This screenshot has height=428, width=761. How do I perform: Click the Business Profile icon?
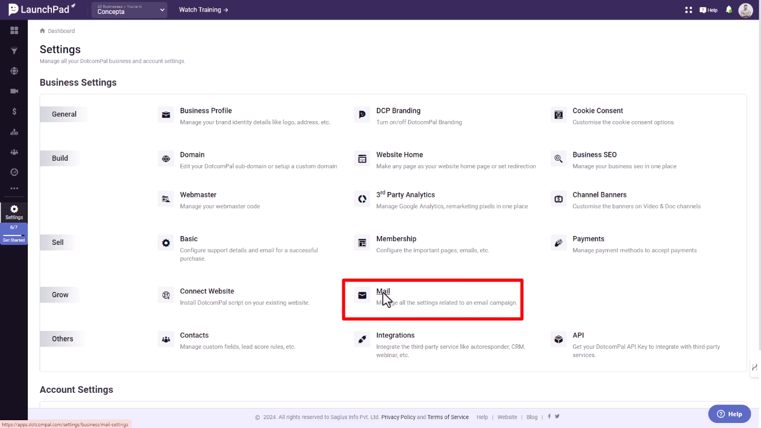(166, 115)
